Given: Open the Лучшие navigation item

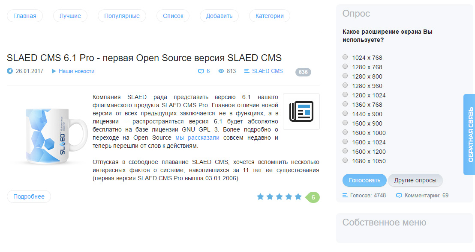Looking at the screenshot, I should click(70, 16).
